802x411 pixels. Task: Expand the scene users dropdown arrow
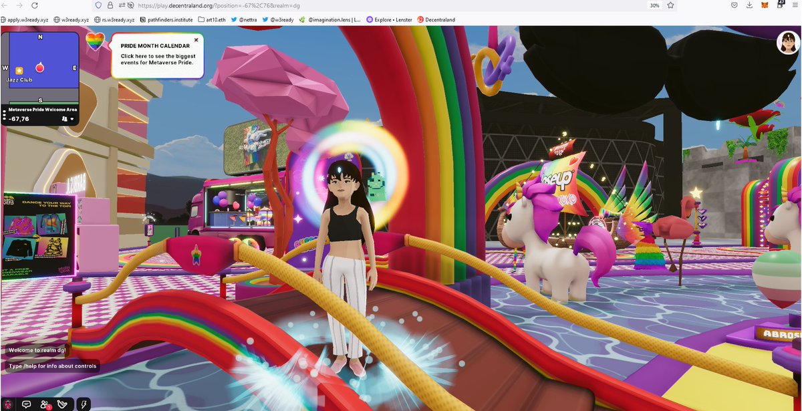click(72, 118)
